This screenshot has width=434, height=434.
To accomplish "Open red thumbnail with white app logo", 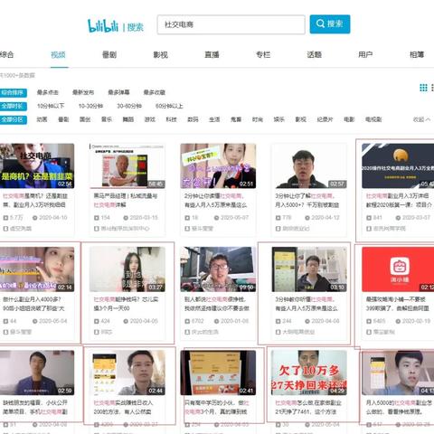I will tap(398, 269).
